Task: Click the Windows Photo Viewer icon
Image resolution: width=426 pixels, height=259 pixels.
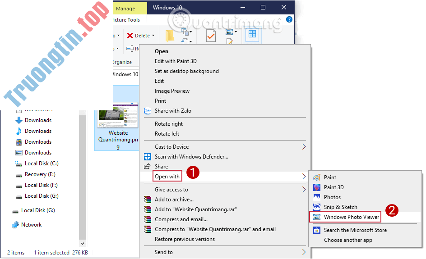Action: click(317, 217)
